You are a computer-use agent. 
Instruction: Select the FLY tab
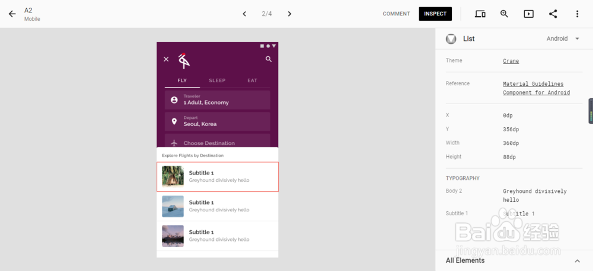(x=182, y=80)
